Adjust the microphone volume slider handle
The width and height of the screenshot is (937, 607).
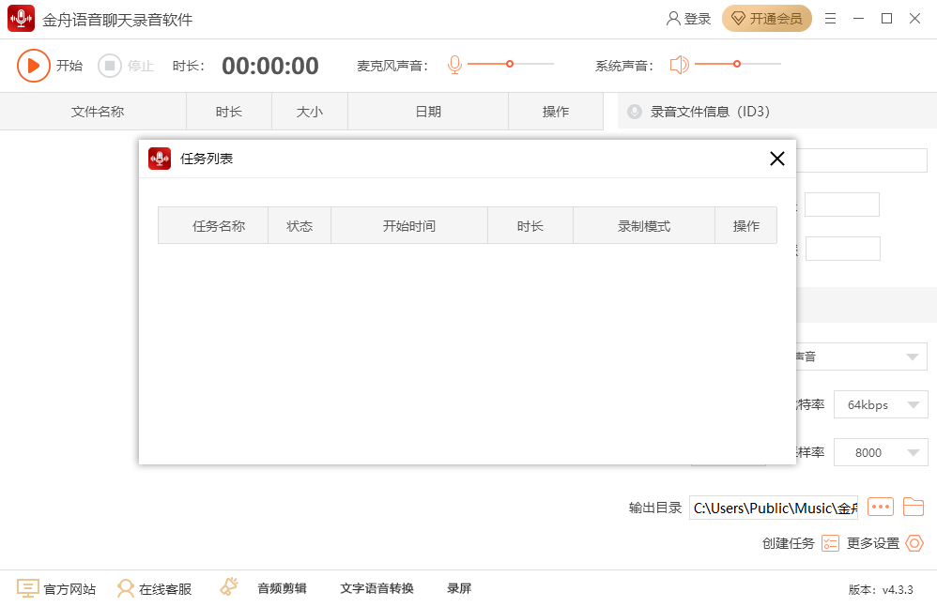coord(510,64)
